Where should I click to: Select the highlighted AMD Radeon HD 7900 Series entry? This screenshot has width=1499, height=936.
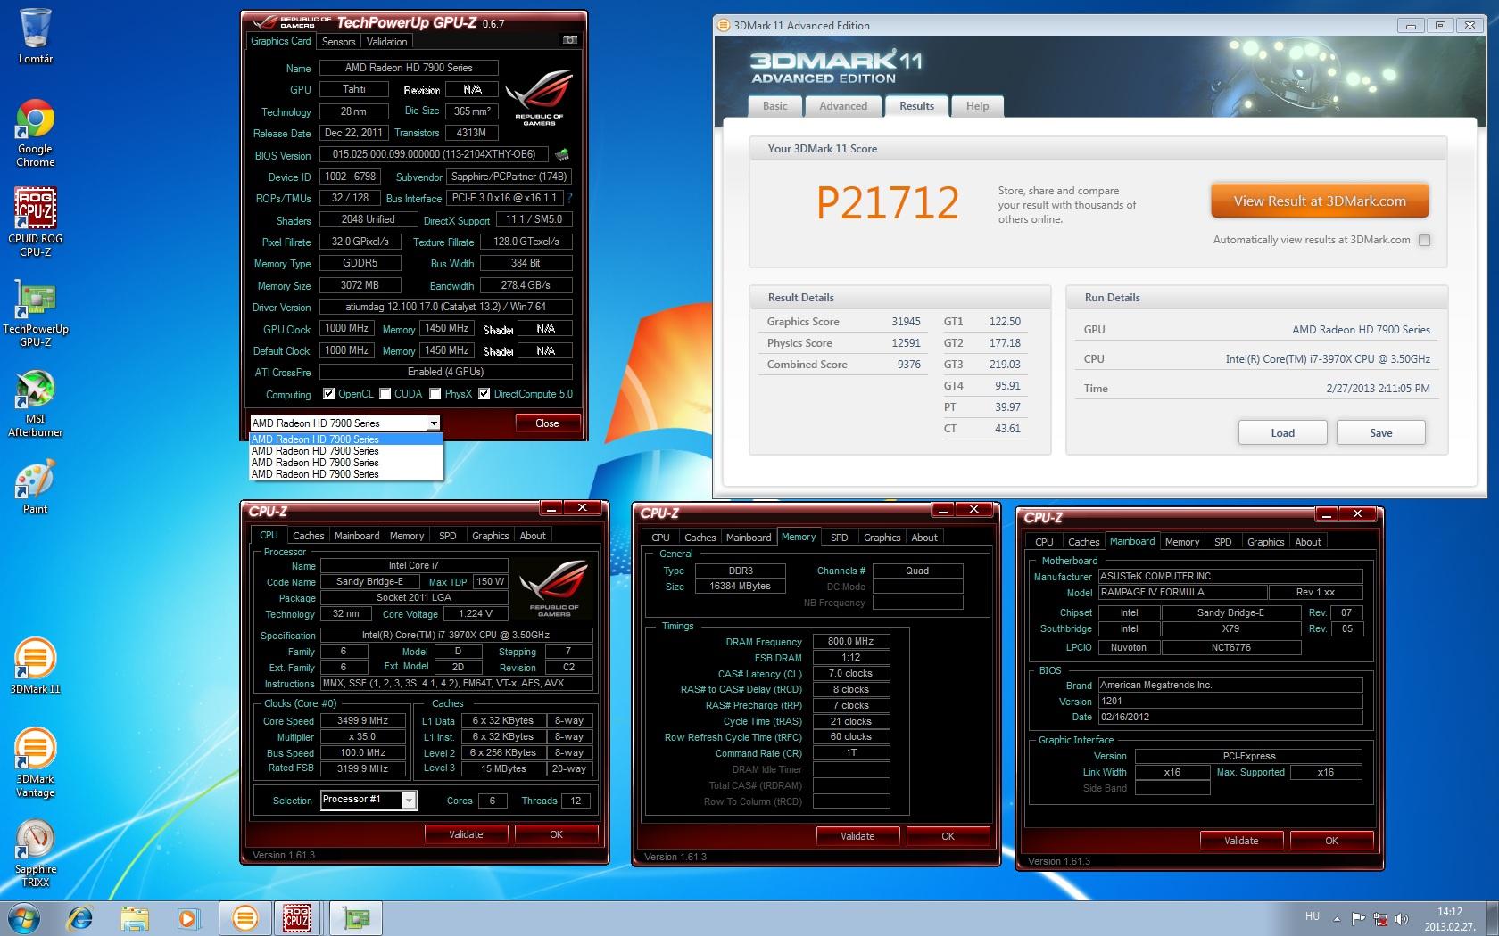click(346, 439)
